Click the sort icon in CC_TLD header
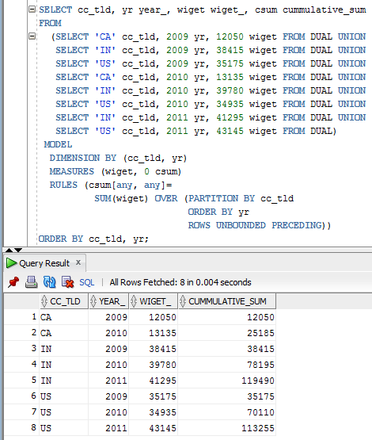Screen dimensions: 372x440 pyautogui.click(x=44, y=301)
